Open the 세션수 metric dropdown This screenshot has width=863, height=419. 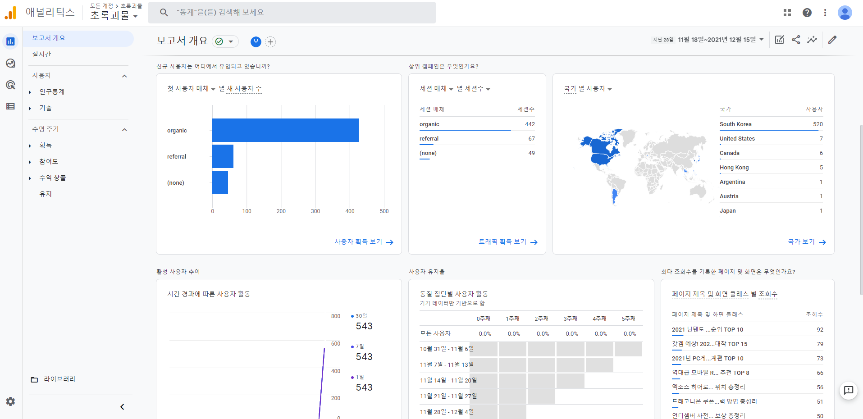pos(477,89)
